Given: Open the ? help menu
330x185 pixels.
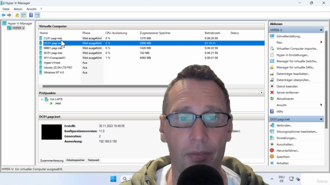Looking at the screenshot, I should [x=41, y=9].
